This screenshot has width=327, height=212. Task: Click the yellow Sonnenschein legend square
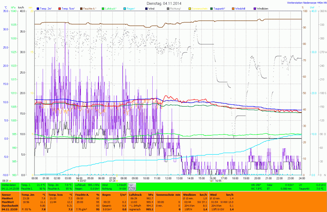[189, 8]
